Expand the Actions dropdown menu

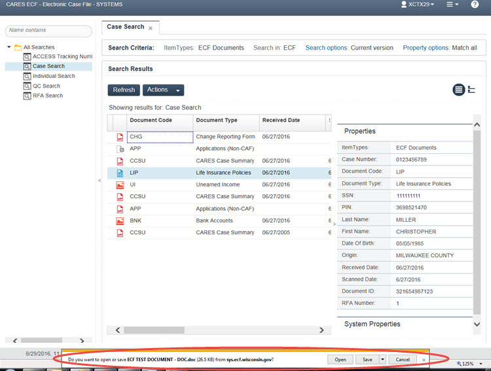tap(163, 90)
